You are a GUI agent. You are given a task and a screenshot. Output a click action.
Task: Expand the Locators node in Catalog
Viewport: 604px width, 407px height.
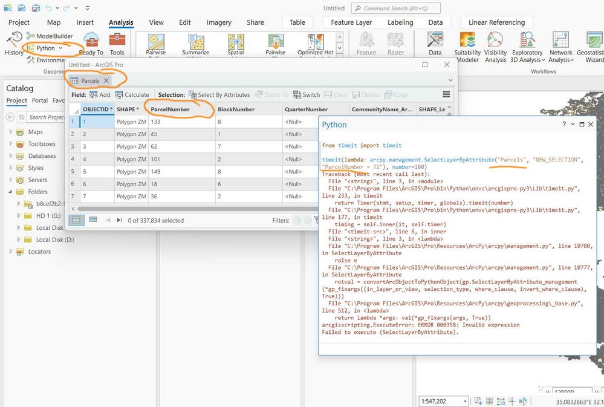click(x=11, y=252)
